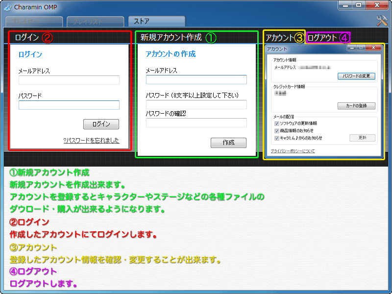
Task: Minimize the アカウント dialog window
Action: point(351,48)
